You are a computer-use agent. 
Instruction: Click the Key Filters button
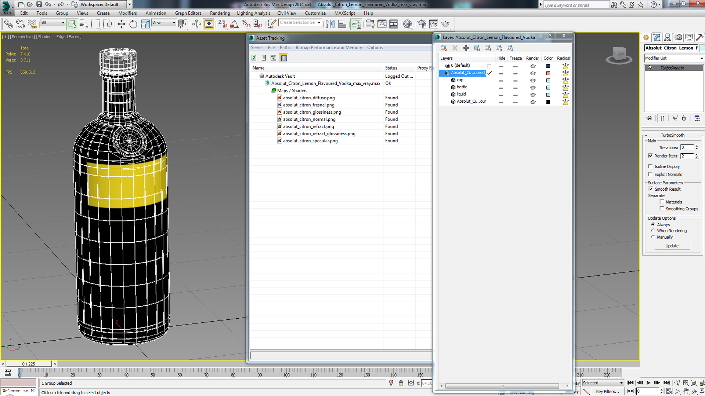click(607, 391)
